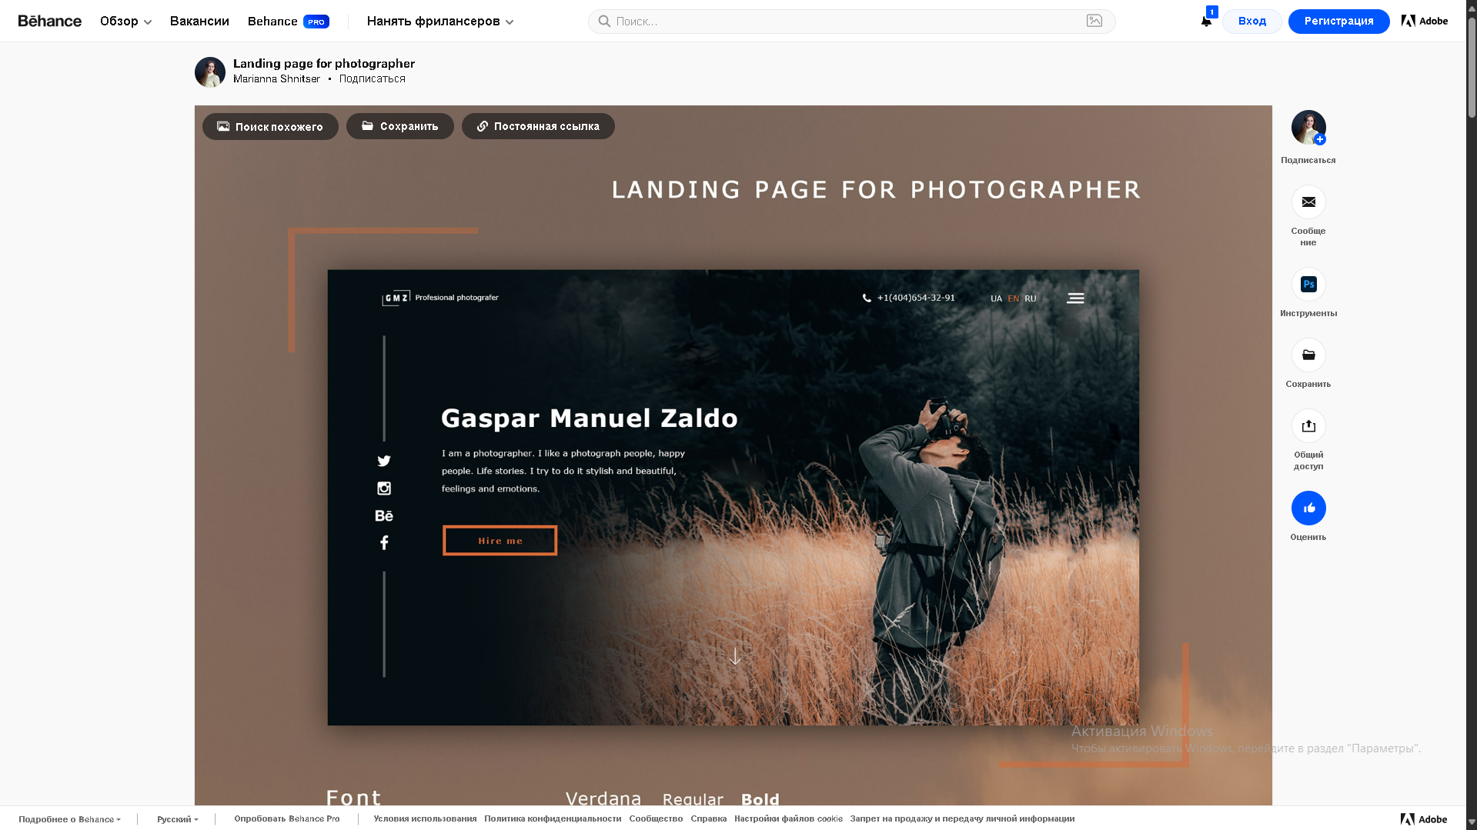Click the Photoshop tools icon

tap(1308, 285)
